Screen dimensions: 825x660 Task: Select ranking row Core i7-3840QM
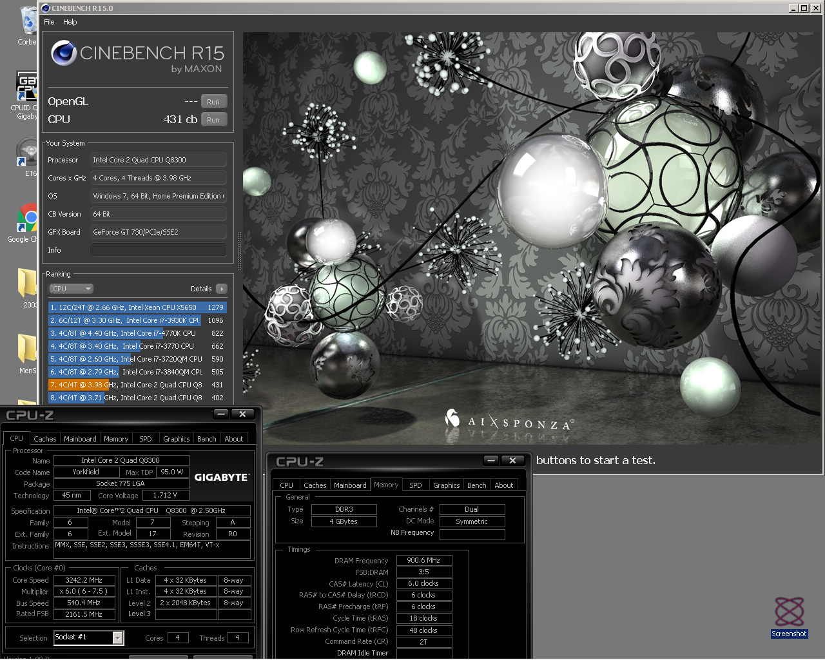pos(137,372)
